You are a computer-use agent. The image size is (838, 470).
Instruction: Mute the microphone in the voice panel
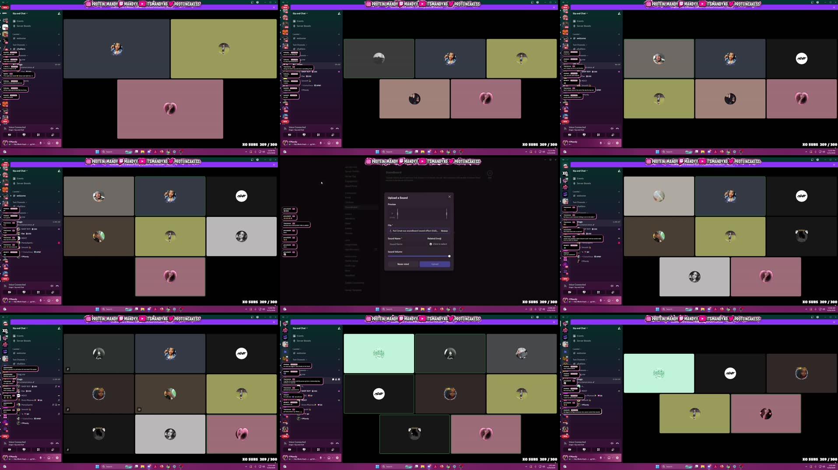[40, 143]
